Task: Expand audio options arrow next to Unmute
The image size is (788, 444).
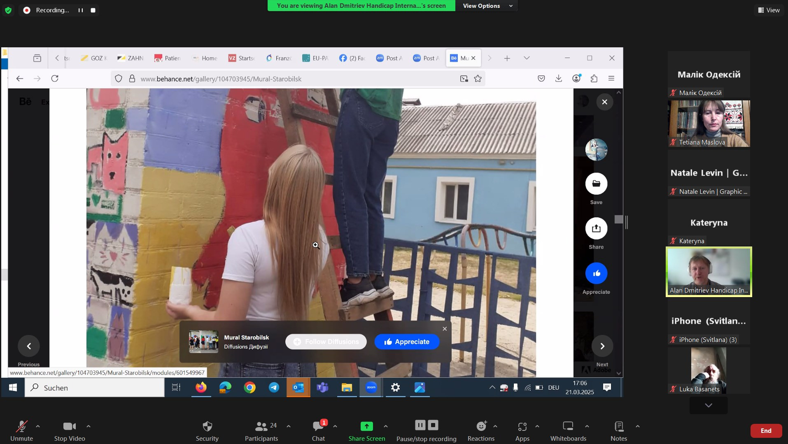Action: pyautogui.click(x=38, y=426)
